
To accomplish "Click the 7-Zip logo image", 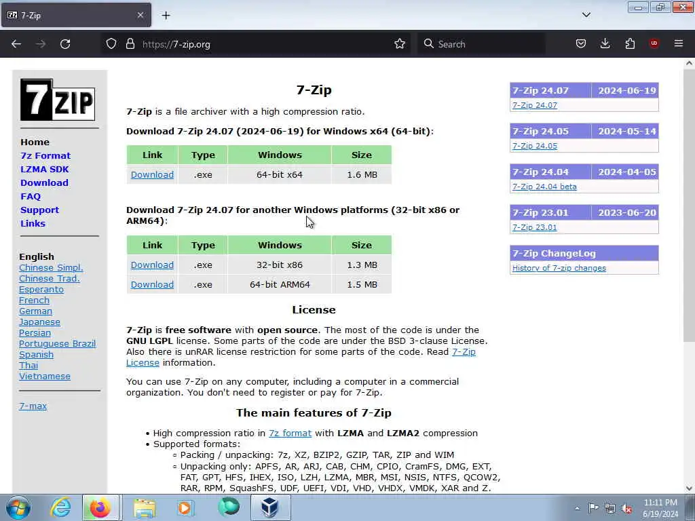I will pyautogui.click(x=58, y=100).
